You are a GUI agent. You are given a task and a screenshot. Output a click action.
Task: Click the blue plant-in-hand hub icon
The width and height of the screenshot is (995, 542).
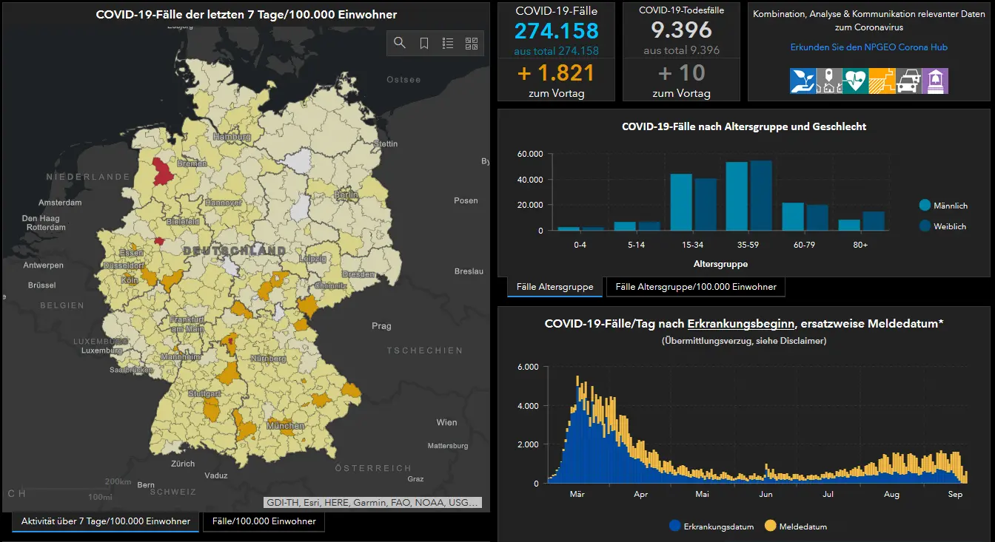pos(803,81)
